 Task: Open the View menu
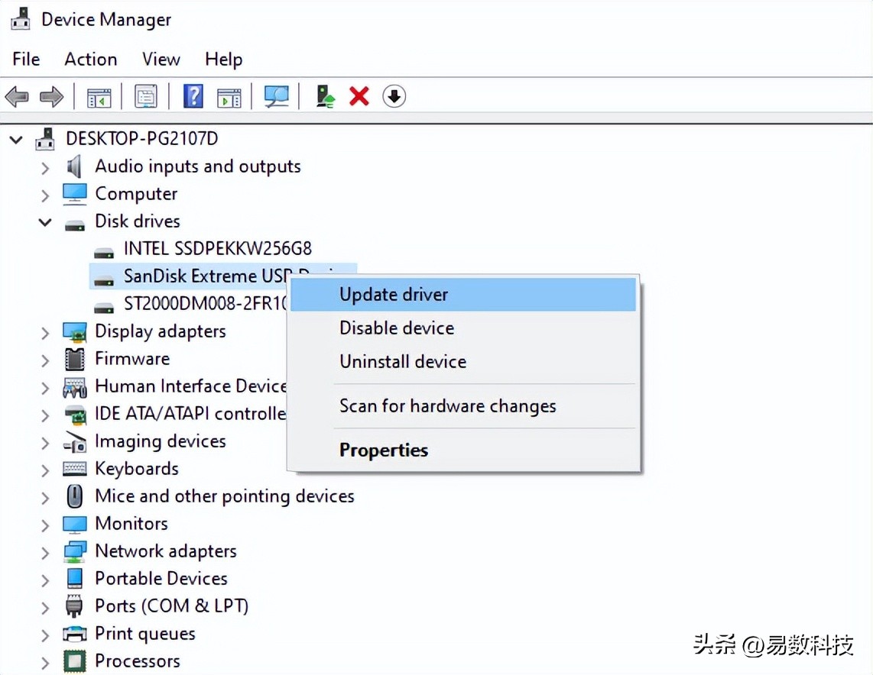[x=161, y=59]
